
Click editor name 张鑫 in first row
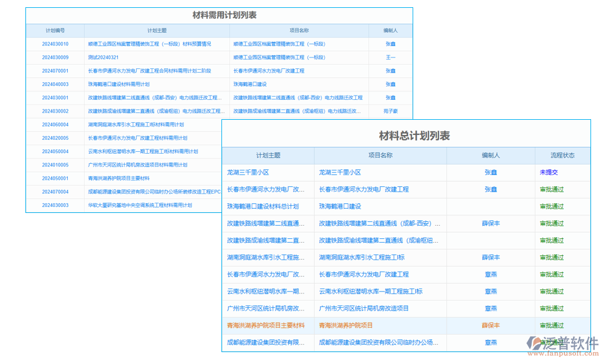click(x=391, y=44)
